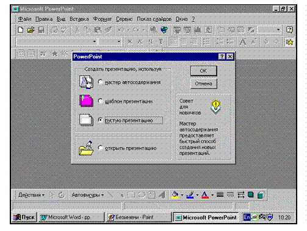Click the En language indicator in the tray
The width and height of the screenshot is (307, 231).
247,217
